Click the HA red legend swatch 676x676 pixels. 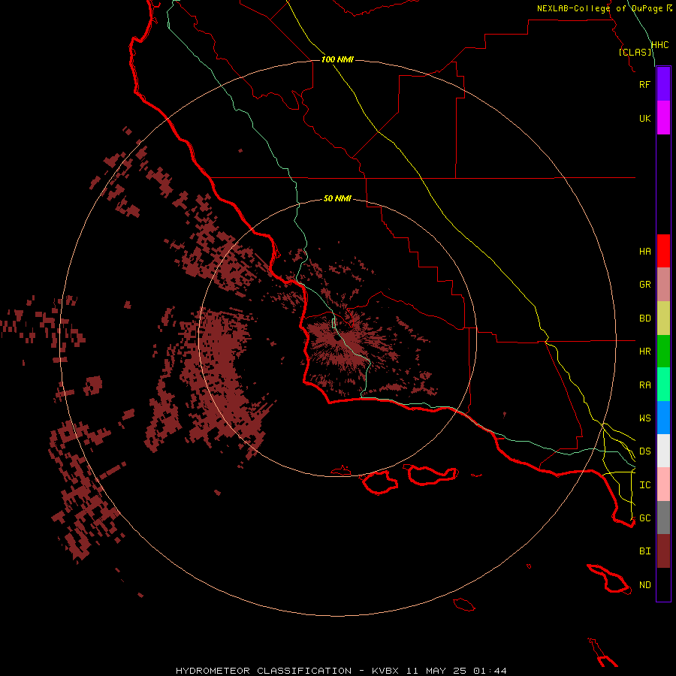[663, 251]
